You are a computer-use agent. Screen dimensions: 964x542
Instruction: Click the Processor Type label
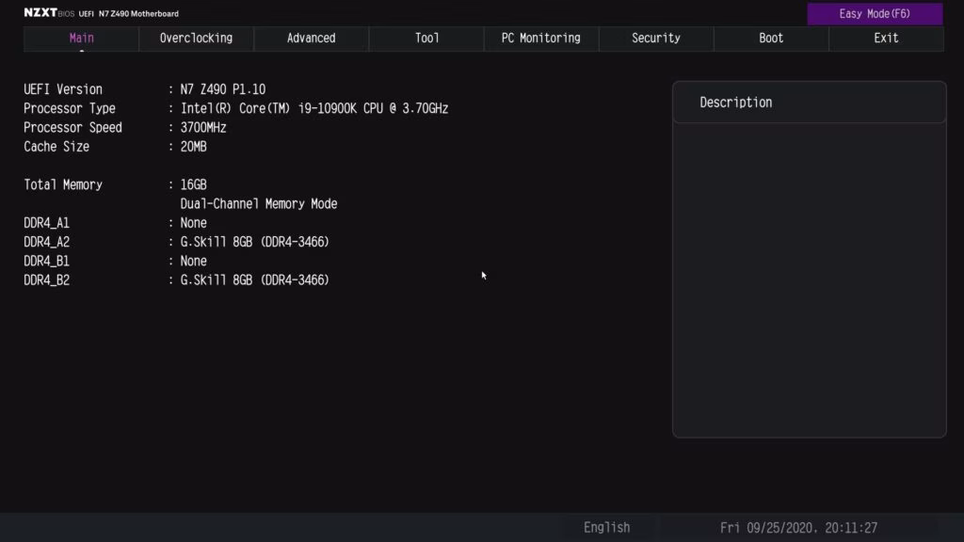pos(70,108)
